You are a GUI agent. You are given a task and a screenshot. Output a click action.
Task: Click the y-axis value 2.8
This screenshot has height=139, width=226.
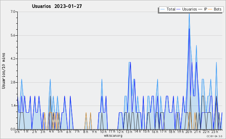coord(13,82)
